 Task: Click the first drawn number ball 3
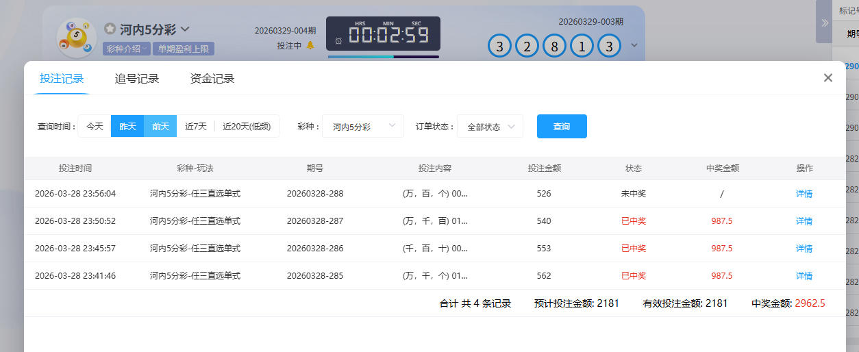pyautogui.click(x=499, y=47)
